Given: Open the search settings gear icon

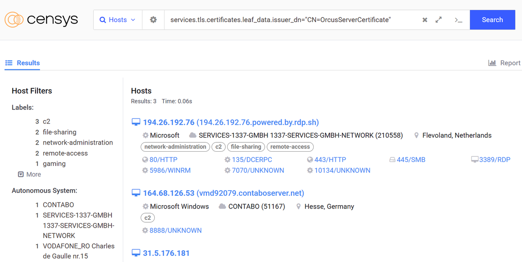Looking at the screenshot, I should (x=153, y=20).
